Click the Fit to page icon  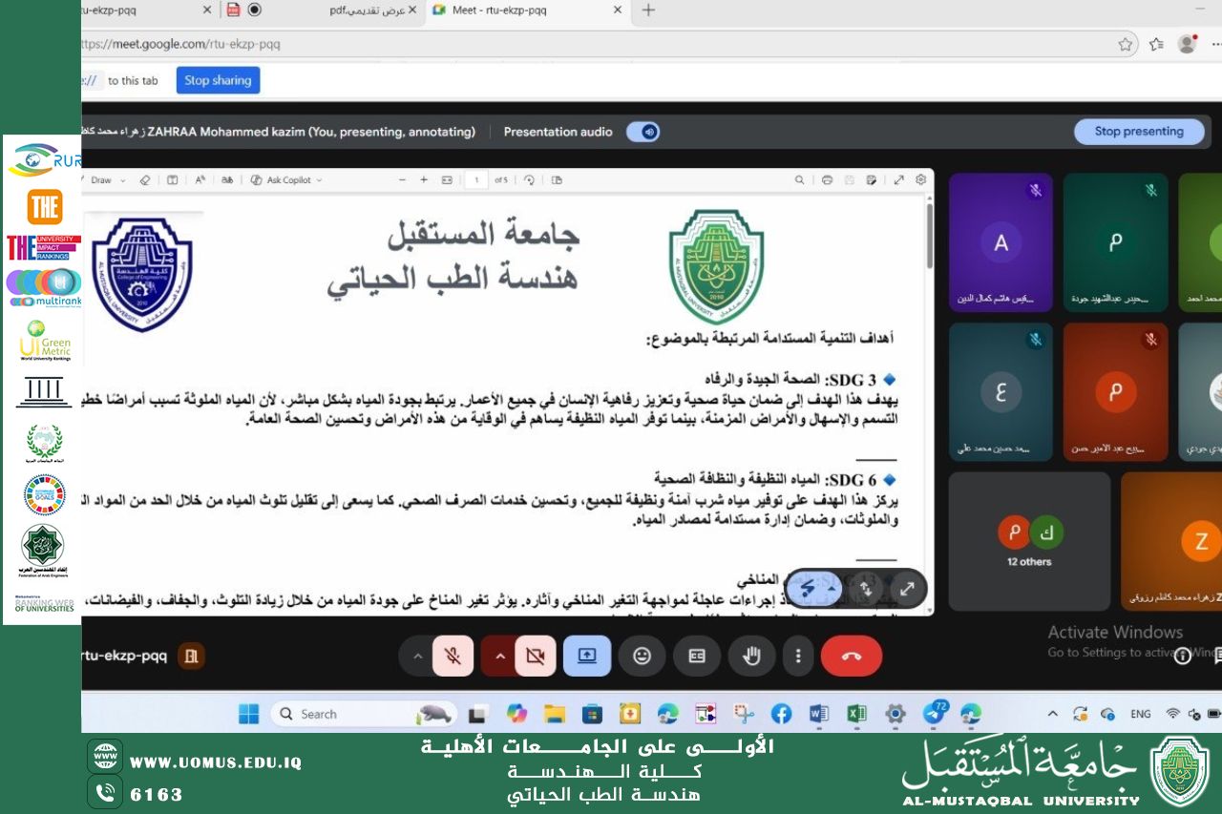pyautogui.click(x=446, y=179)
